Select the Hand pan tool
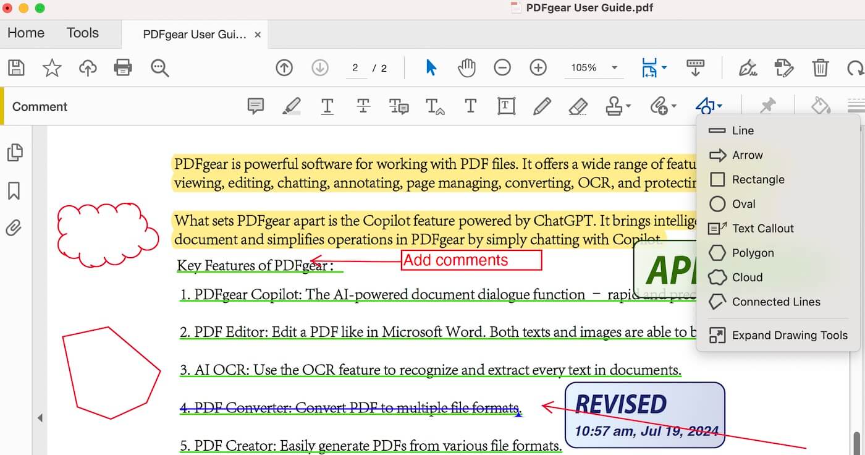Viewport: 865px width, 455px height. pos(466,68)
